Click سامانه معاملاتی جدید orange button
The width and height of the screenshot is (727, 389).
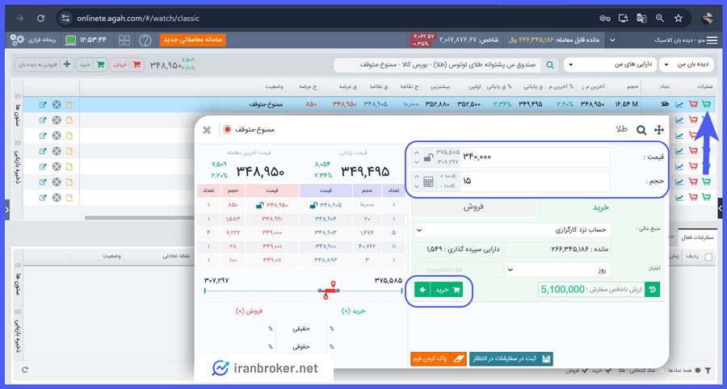click(x=193, y=40)
